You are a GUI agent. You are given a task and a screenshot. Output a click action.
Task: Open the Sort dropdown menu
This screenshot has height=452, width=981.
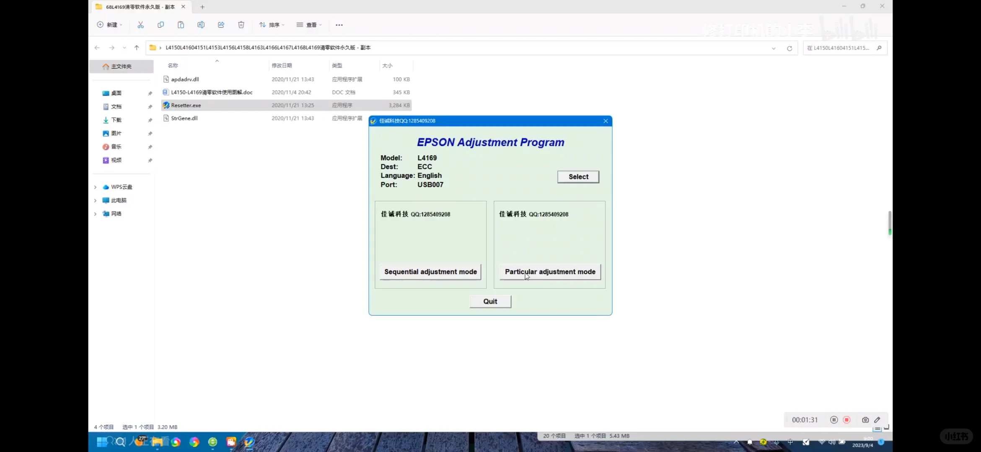(272, 25)
